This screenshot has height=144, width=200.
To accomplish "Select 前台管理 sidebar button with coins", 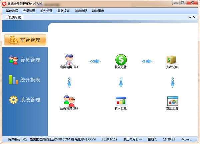I will click(x=25, y=40).
